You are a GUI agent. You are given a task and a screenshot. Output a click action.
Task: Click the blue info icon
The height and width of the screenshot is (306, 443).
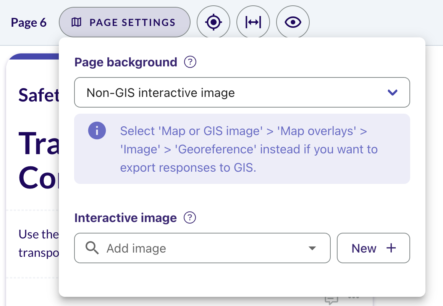tap(97, 130)
